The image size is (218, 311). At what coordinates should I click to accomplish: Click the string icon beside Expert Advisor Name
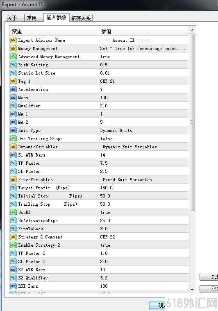pyautogui.click(x=13, y=40)
